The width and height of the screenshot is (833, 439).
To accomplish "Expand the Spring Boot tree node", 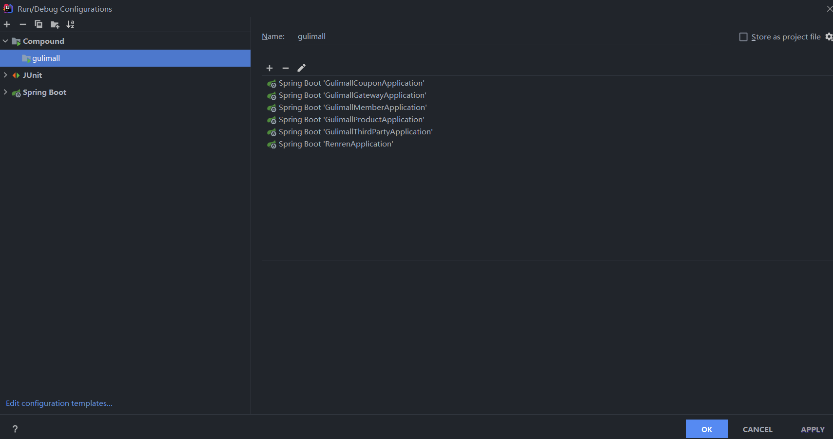I will [5, 92].
